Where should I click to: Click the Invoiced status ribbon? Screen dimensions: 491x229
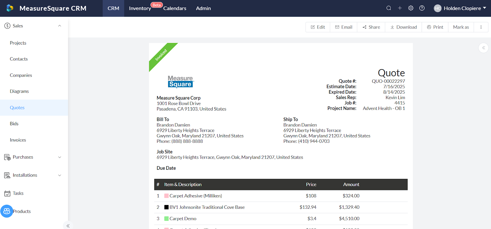click(x=162, y=56)
